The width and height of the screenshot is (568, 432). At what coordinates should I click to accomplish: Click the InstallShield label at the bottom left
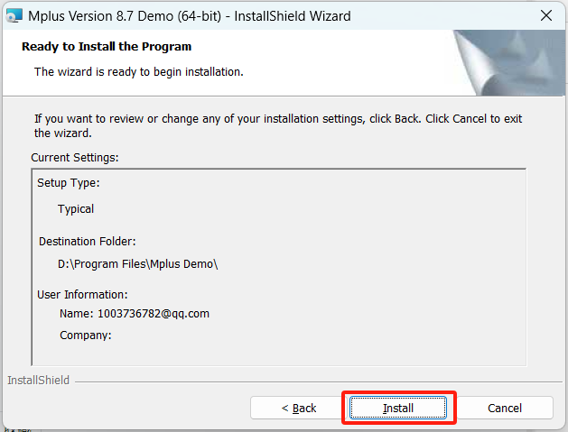click(38, 381)
